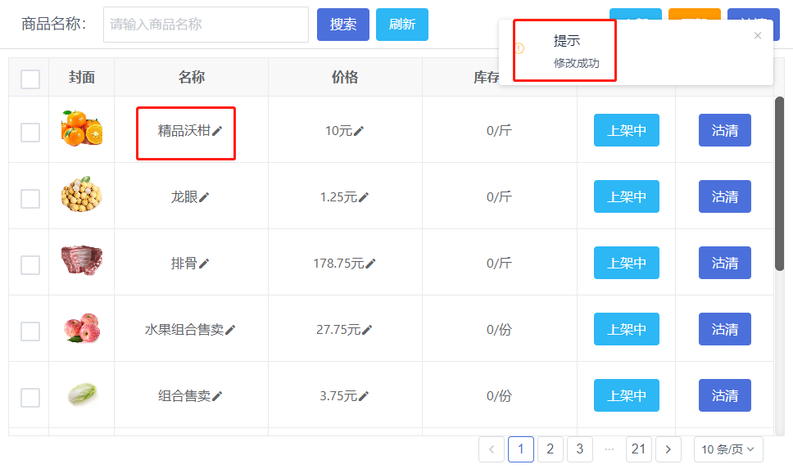
Task: Focus the 请输入商品名称 search input
Action: click(x=206, y=25)
